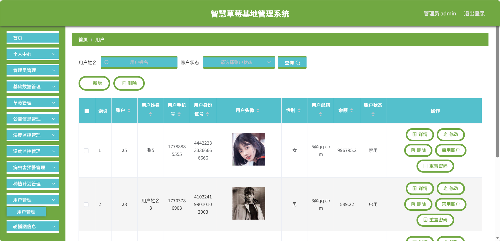Click document icon on 详情 for row a3
Image resolution: width=500 pixels, height=241 pixels.
414,188
